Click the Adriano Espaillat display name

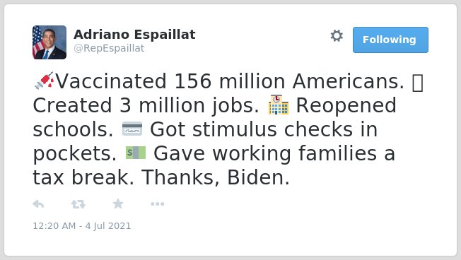tap(134, 35)
